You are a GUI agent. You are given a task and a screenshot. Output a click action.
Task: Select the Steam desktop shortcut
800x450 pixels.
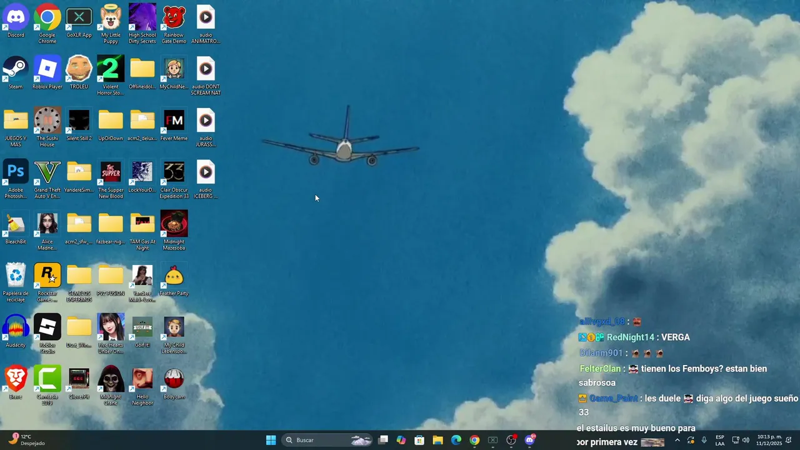pyautogui.click(x=16, y=73)
